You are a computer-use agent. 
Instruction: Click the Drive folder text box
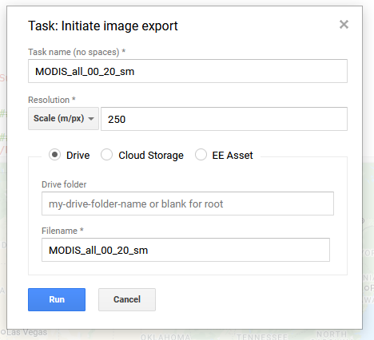click(x=188, y=204)
